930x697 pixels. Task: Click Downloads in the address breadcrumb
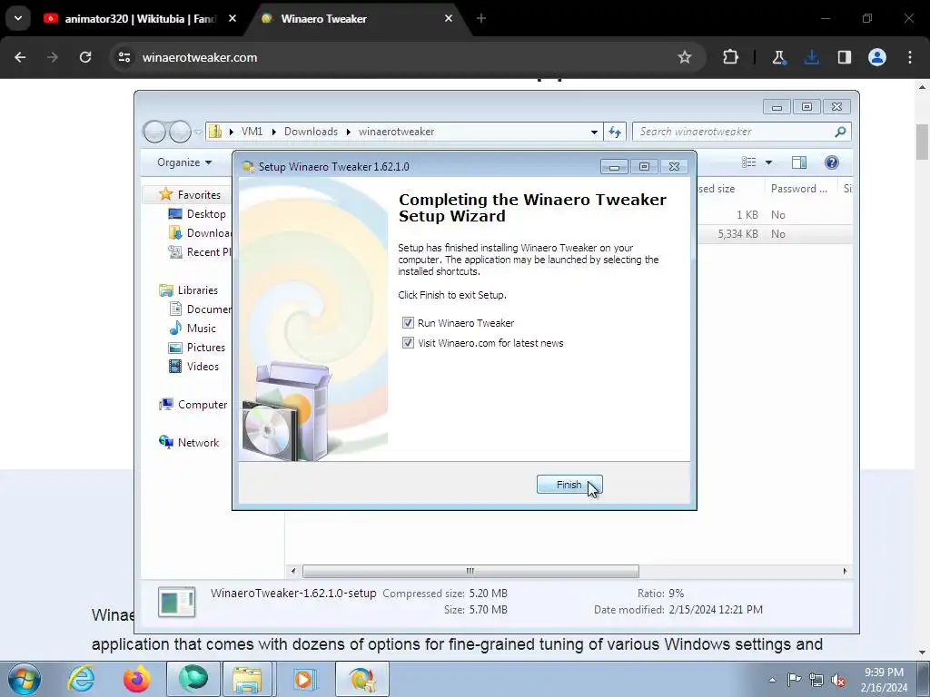point(311,132)
